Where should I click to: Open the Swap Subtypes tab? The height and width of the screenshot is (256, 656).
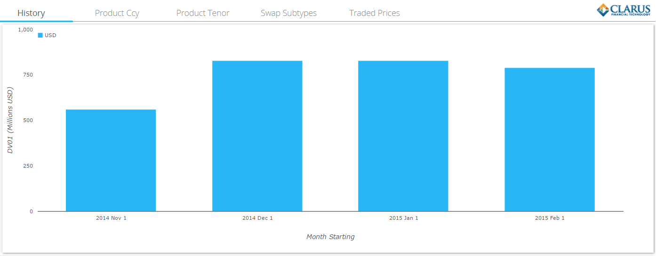click(x=288, y=13)
